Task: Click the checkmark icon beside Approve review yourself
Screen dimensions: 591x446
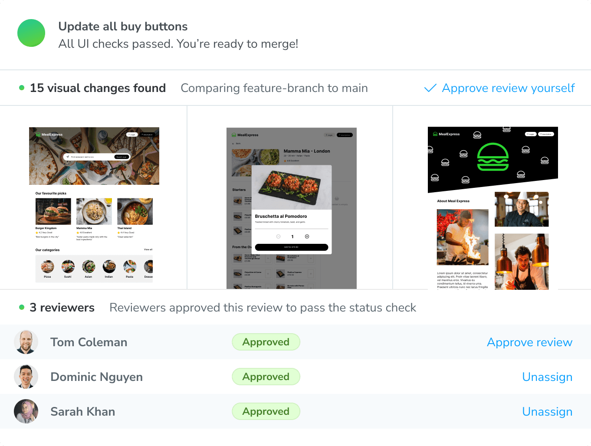Action: (430, 88)
